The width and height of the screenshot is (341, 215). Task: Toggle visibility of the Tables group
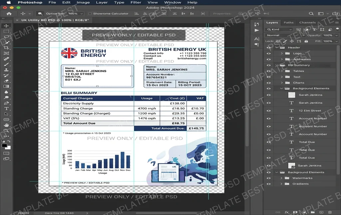(269, 71)
